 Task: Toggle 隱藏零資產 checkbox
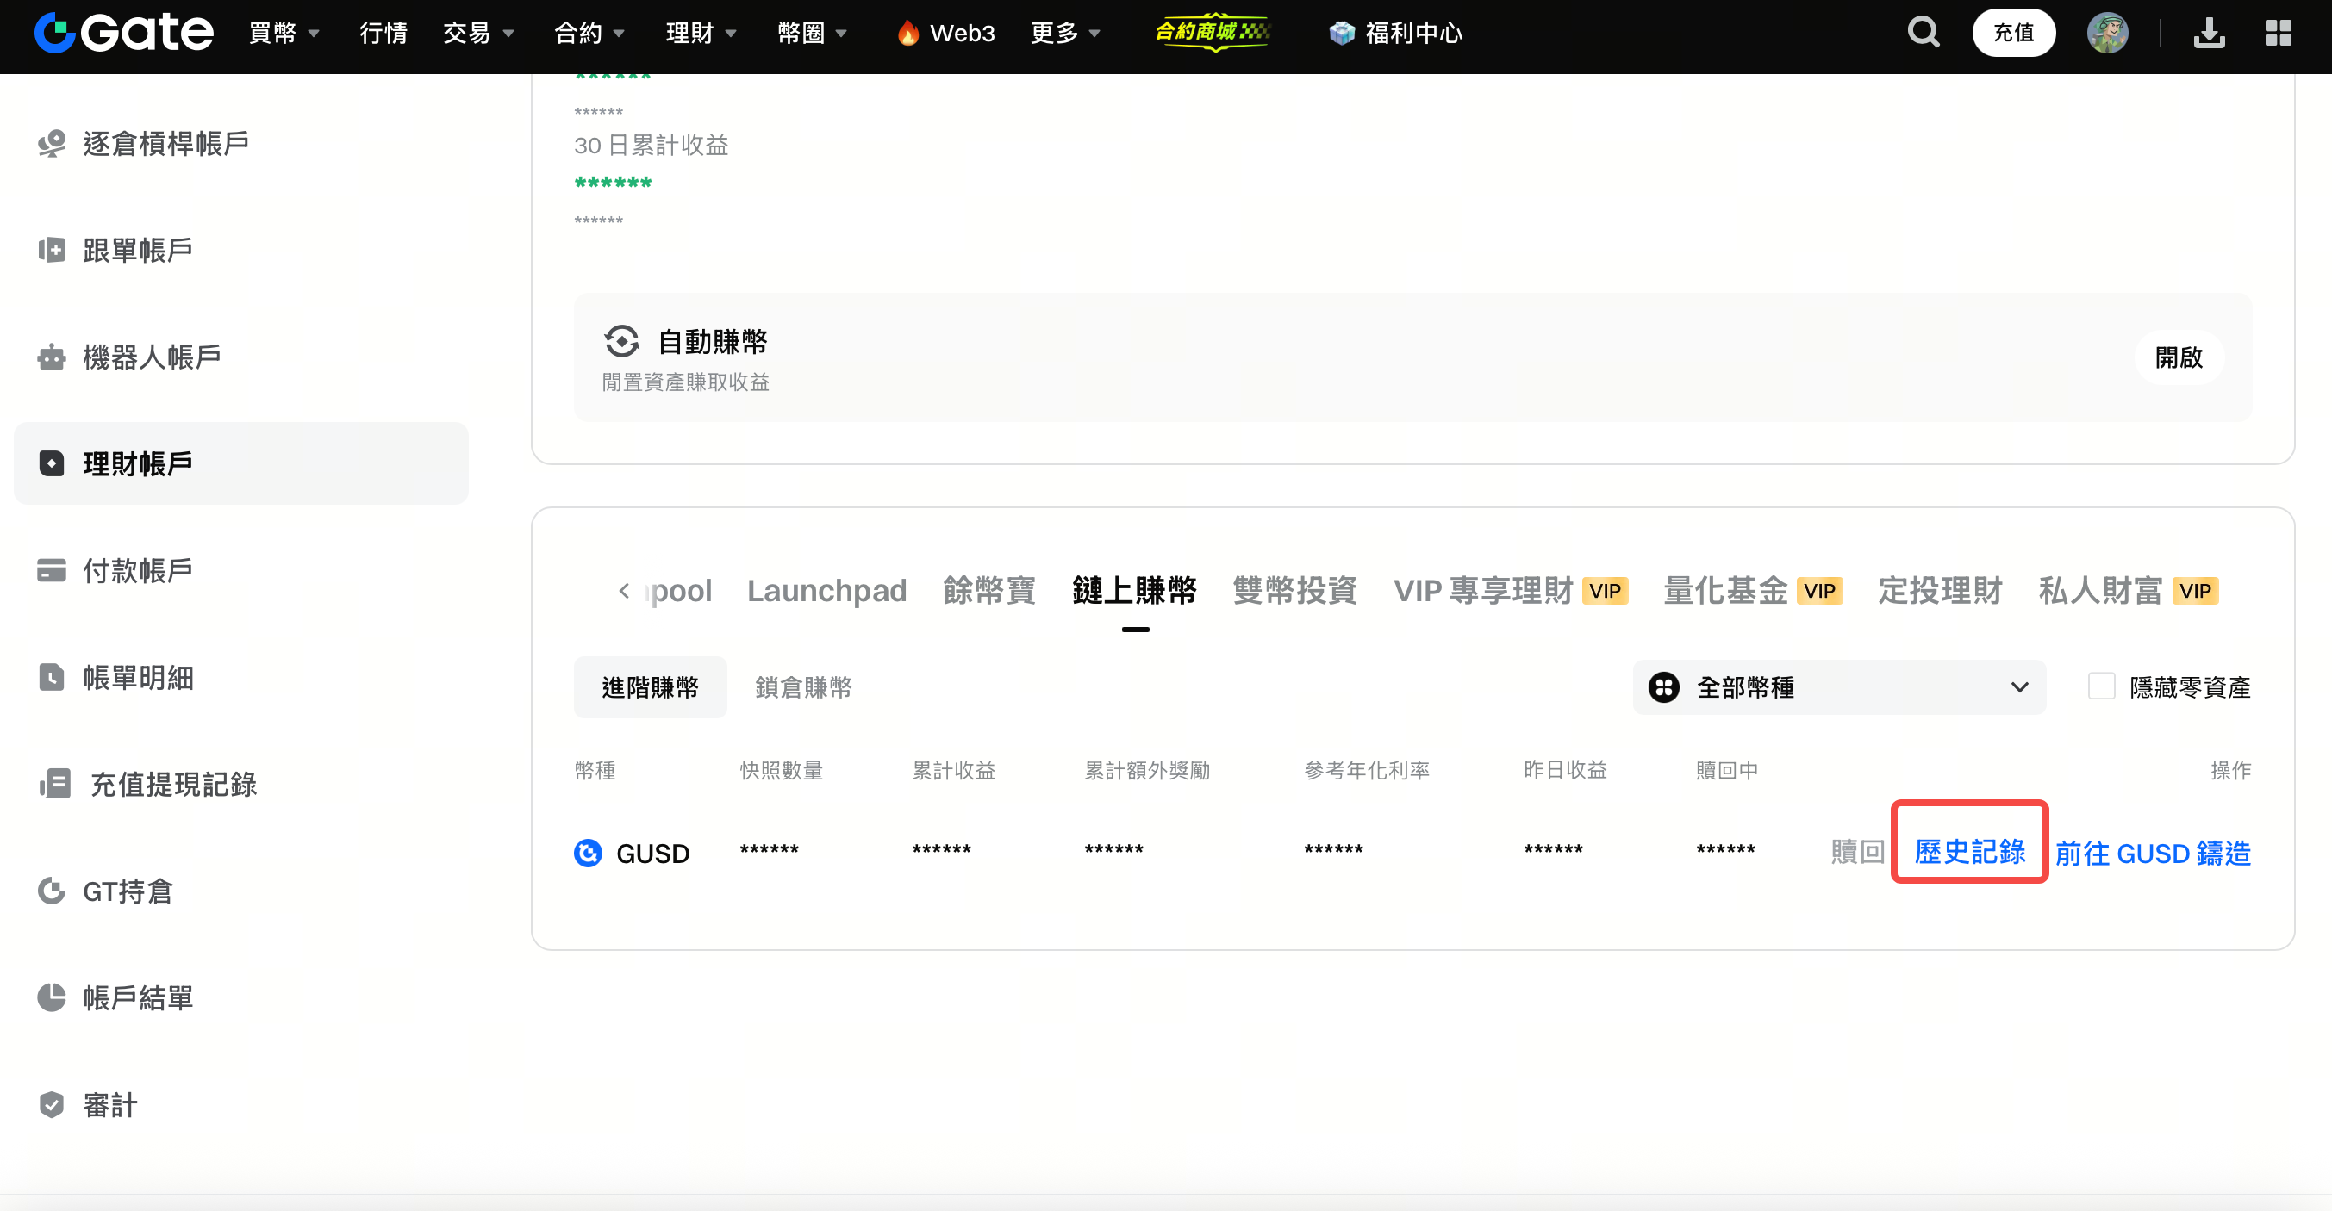2101,686
